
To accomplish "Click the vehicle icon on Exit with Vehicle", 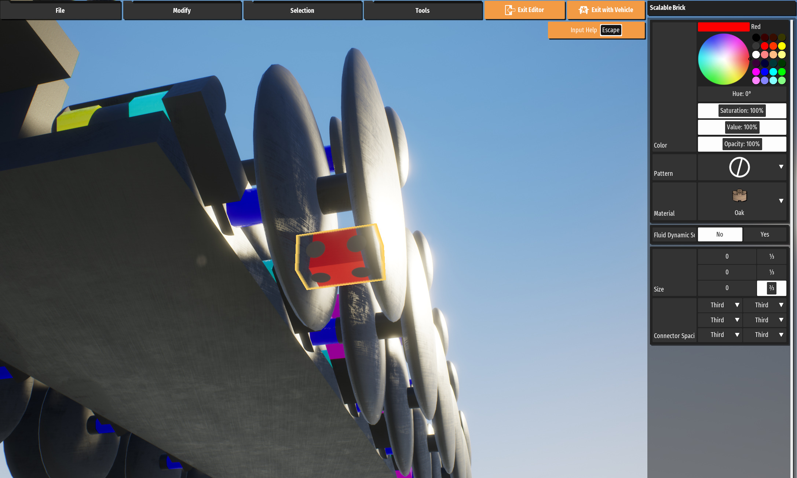I will 584,10.
